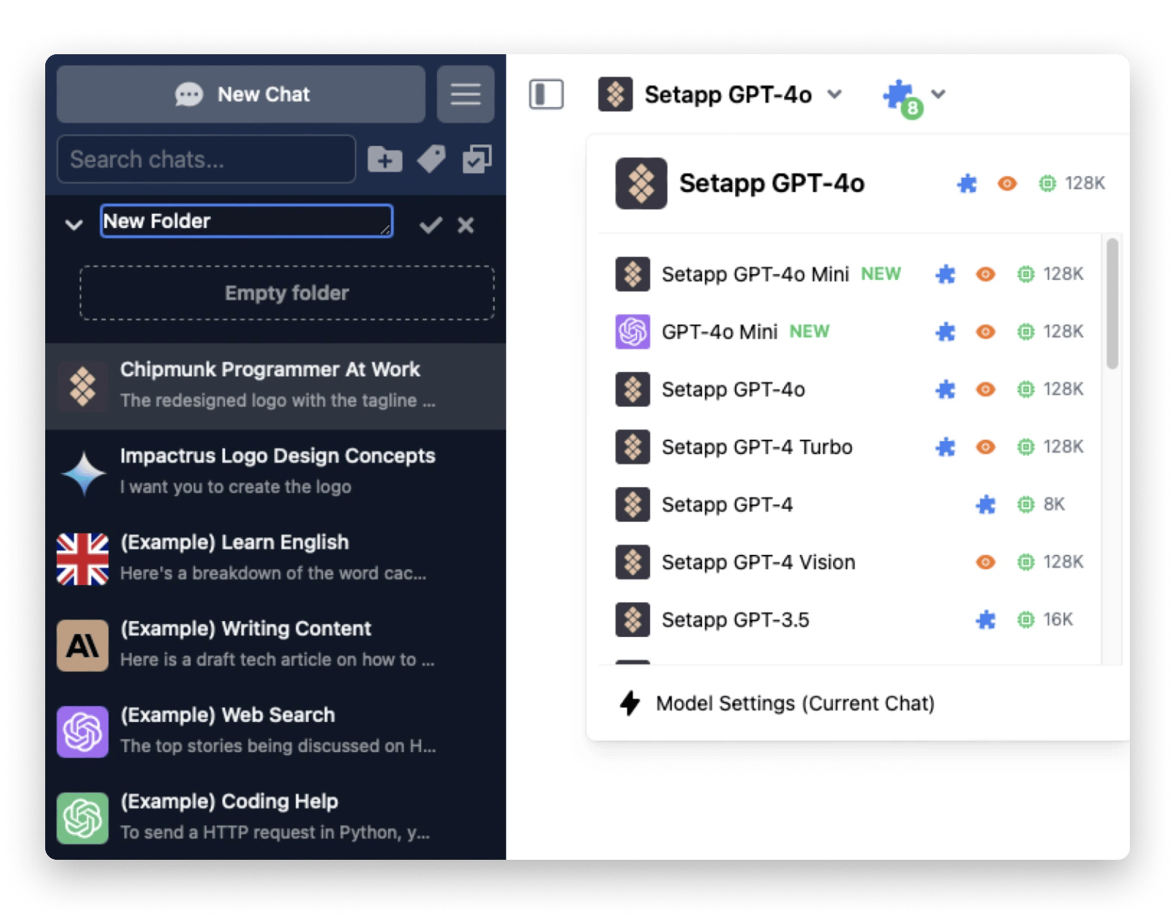1175x914 pixels.
Task: Click eye icon on Setapp GPT-4 Turbo row
Action: (x=985, y=447)
